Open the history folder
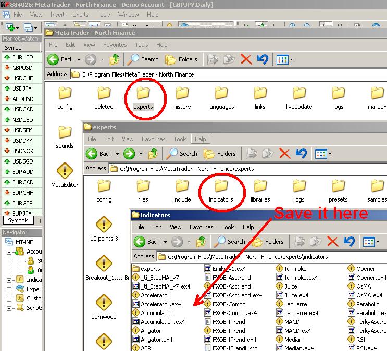 pos(182,99)
